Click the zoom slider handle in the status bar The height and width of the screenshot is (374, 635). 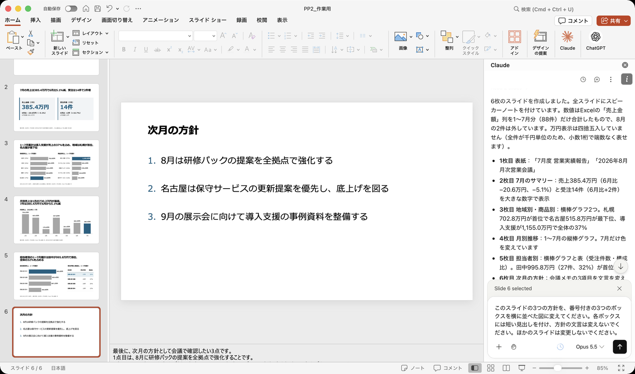[x=557, y=368]
